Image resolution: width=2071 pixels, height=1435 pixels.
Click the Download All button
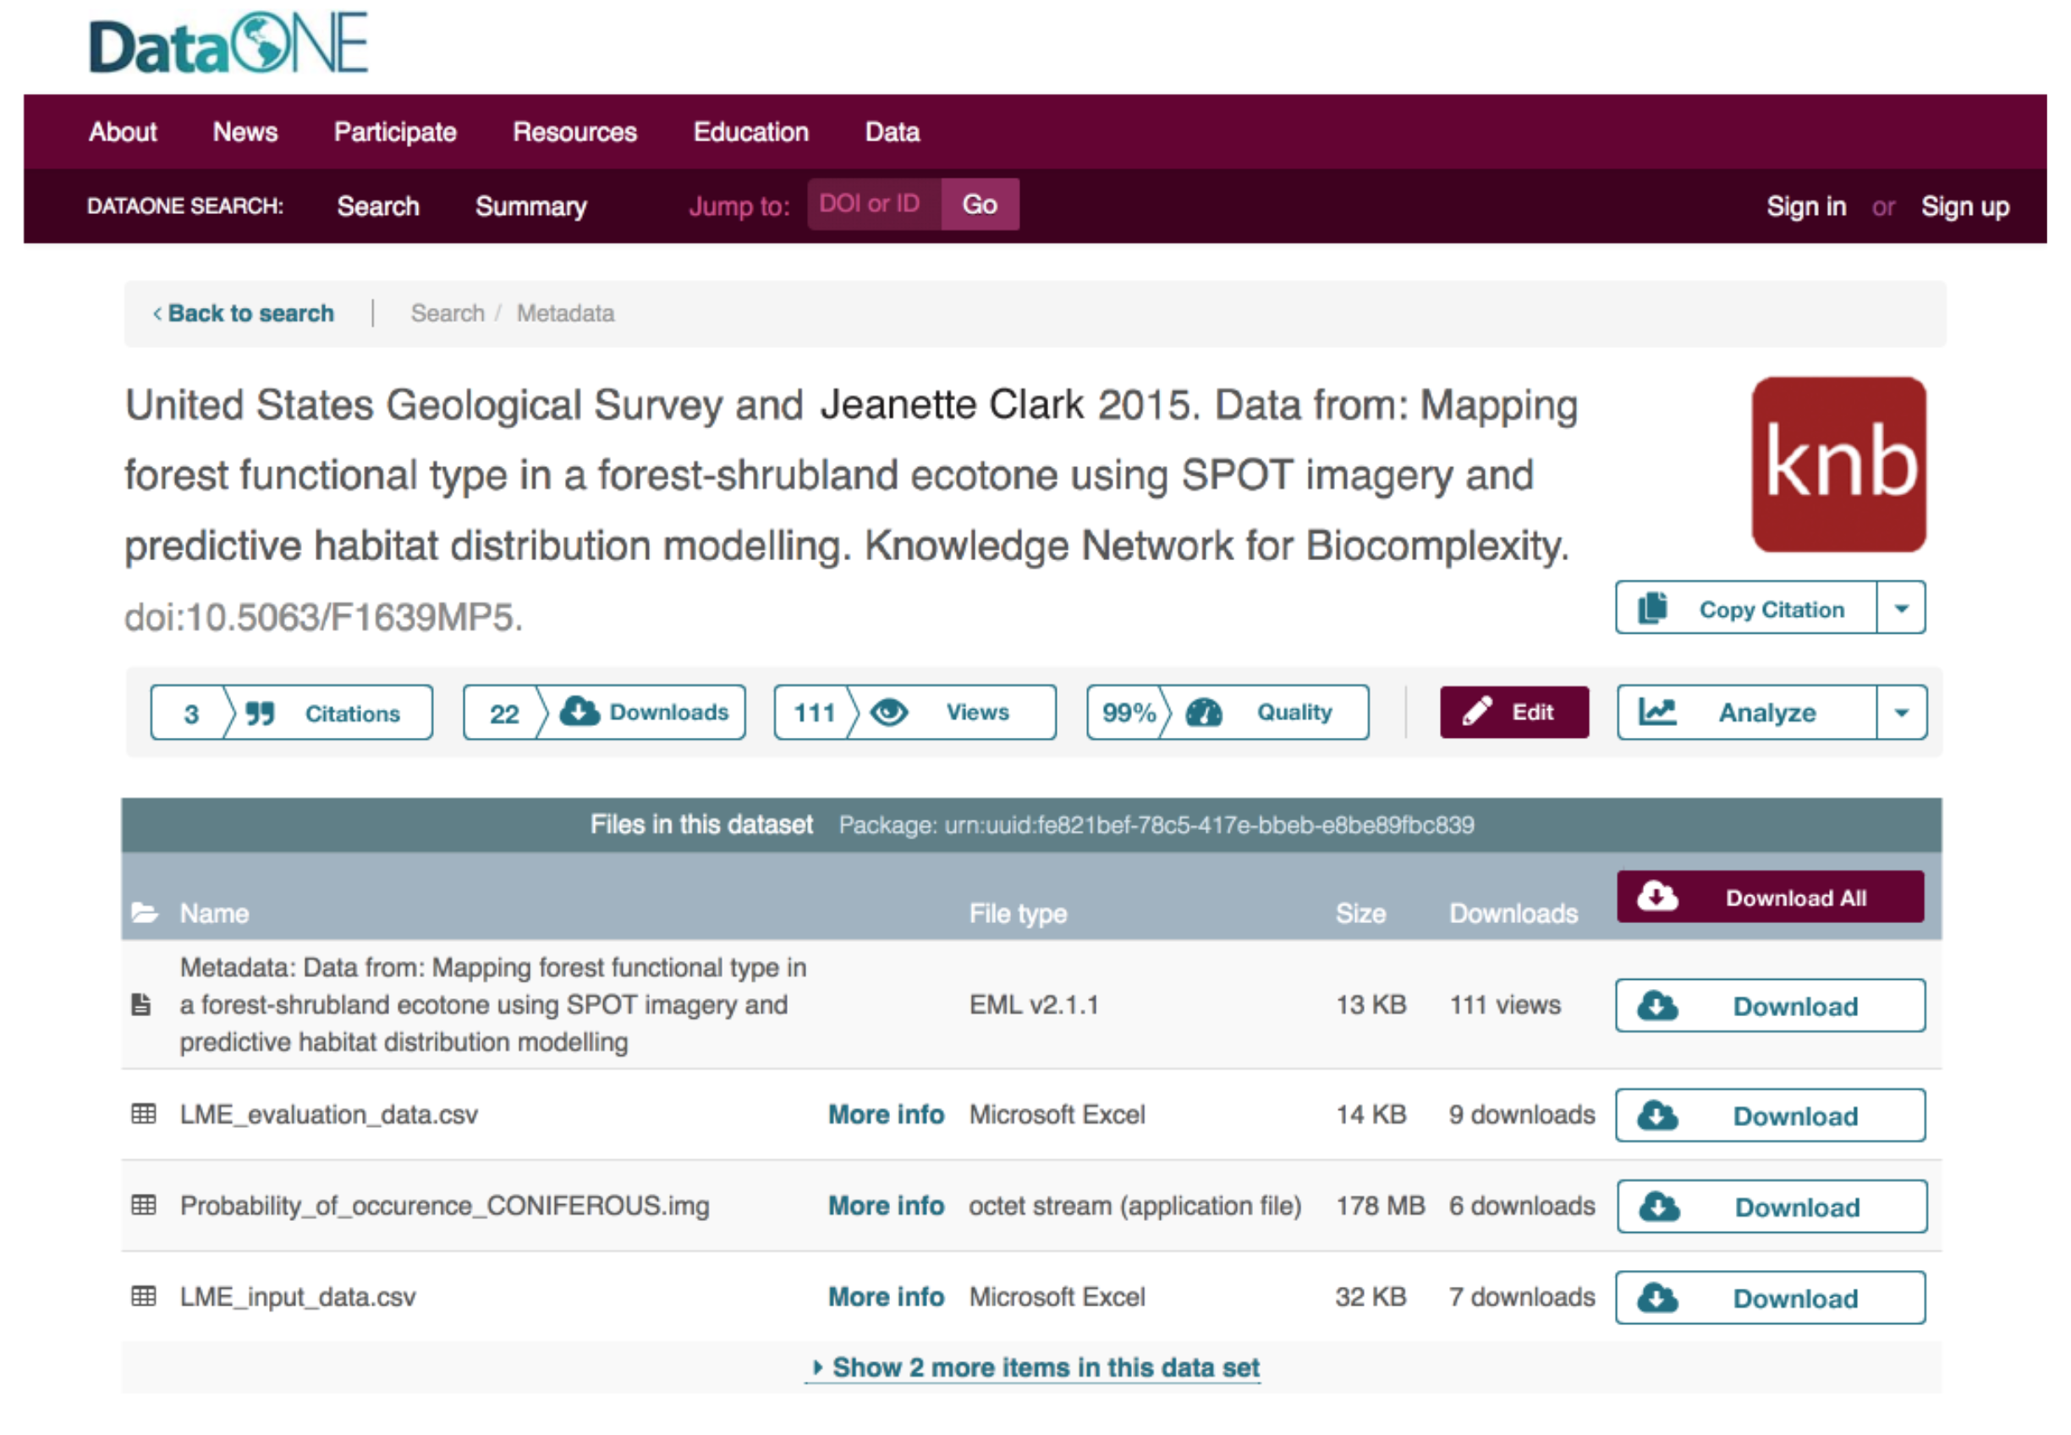click(x=1769, y=898)
